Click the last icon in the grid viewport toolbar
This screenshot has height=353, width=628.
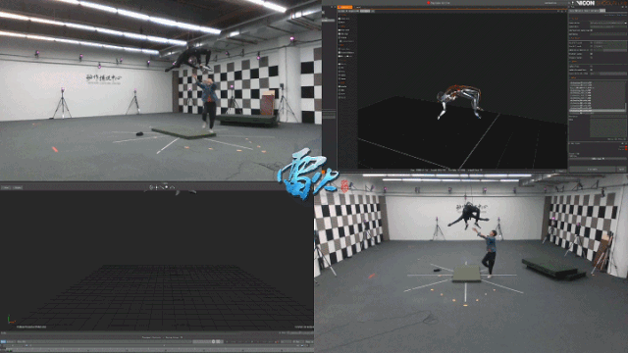click(x=173, y=187)
